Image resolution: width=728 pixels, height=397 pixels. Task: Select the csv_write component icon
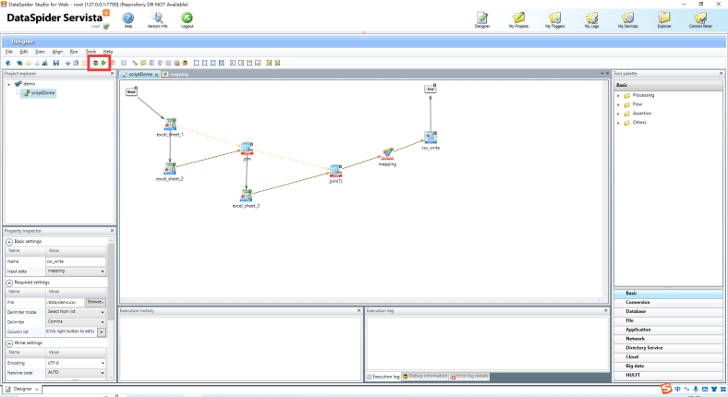tap(431, 138)
